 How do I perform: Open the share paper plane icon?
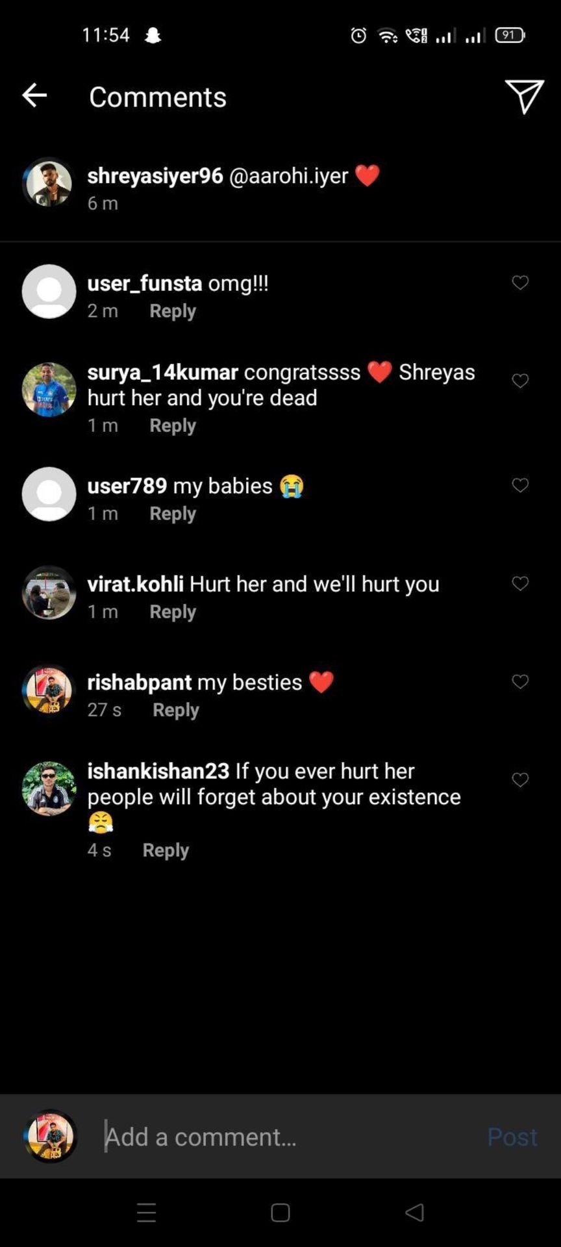coord(524,97)
